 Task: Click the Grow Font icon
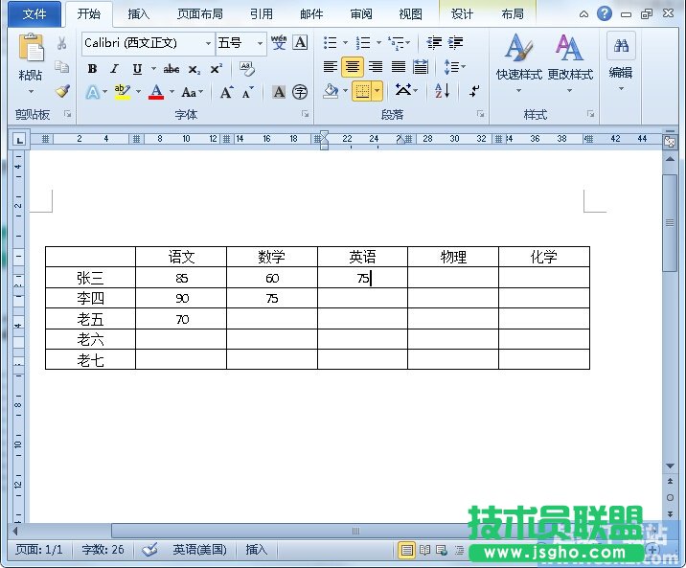click(226, 93)
